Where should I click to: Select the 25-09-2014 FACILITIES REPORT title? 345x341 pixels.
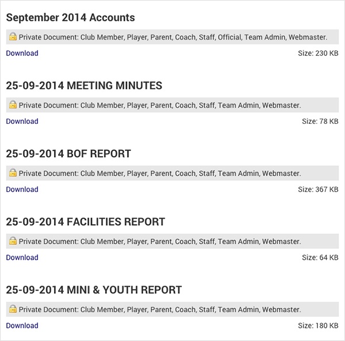pos(85,222)
